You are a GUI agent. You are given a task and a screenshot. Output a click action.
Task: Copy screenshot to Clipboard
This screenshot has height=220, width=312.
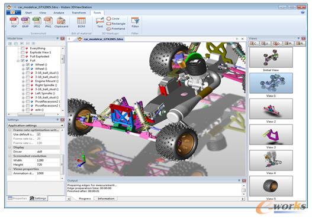click(62, 22)
